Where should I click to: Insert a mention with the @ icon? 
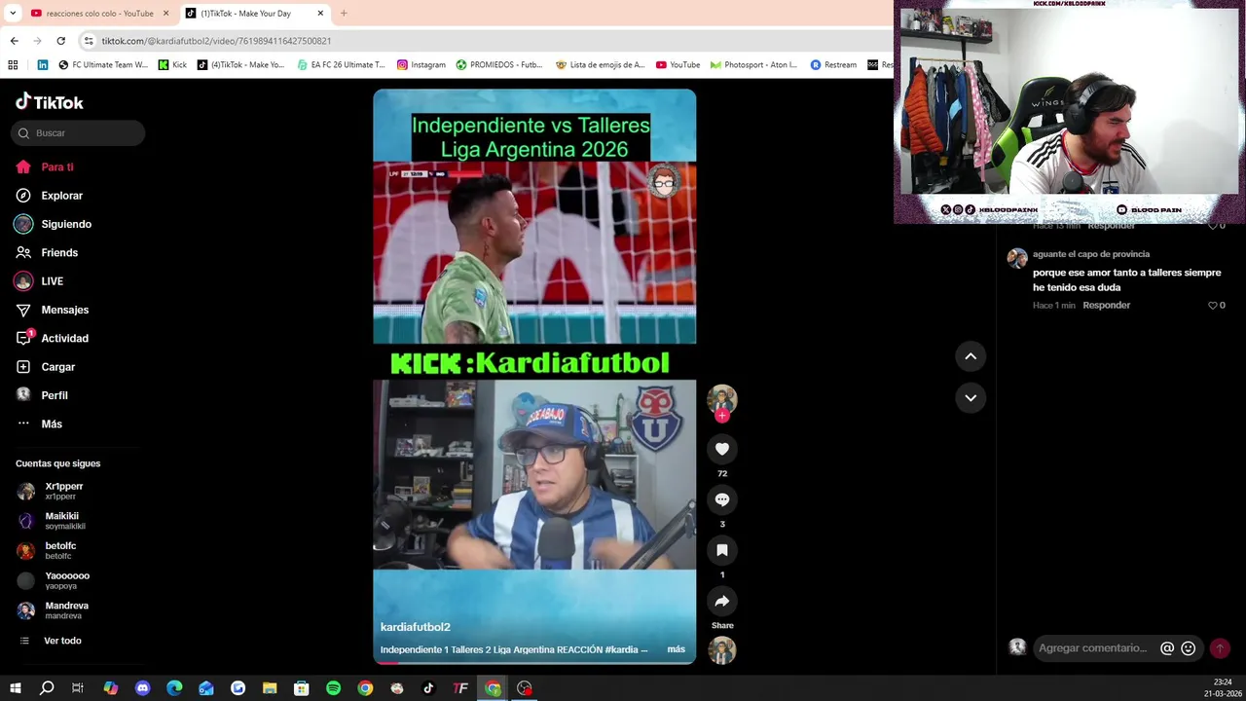tap(1167, 648)
